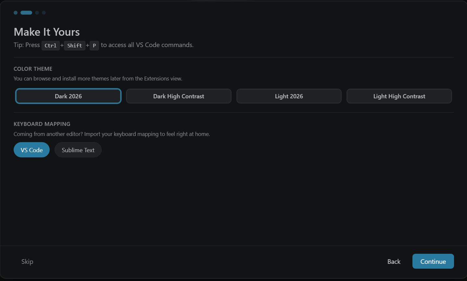The height and width of the screenshot is (281, 467).
Task: Go Back to the previous setup step
Action: (394, 261)
